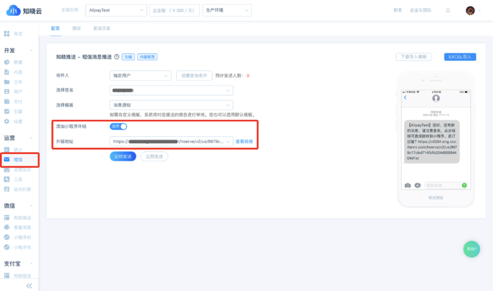Collapse the sidebar with double-chevron icon
493x291 pixels.
[29, 285]
